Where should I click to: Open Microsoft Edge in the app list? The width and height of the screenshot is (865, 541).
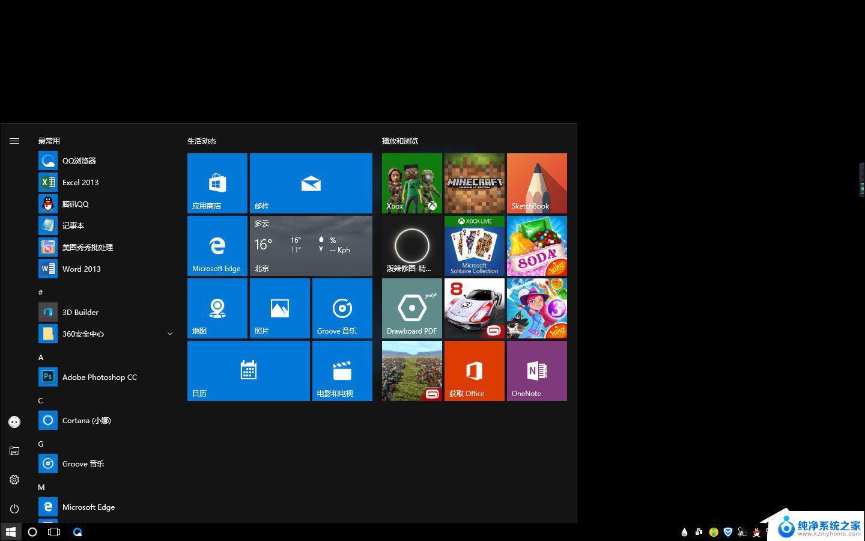[x=106, y=507]
